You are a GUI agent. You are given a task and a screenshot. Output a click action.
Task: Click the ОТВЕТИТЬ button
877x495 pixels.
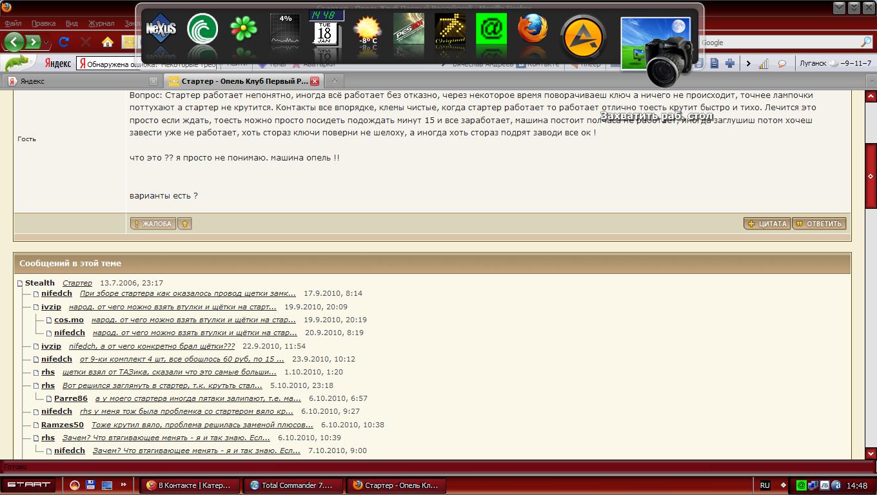point(819,224)
